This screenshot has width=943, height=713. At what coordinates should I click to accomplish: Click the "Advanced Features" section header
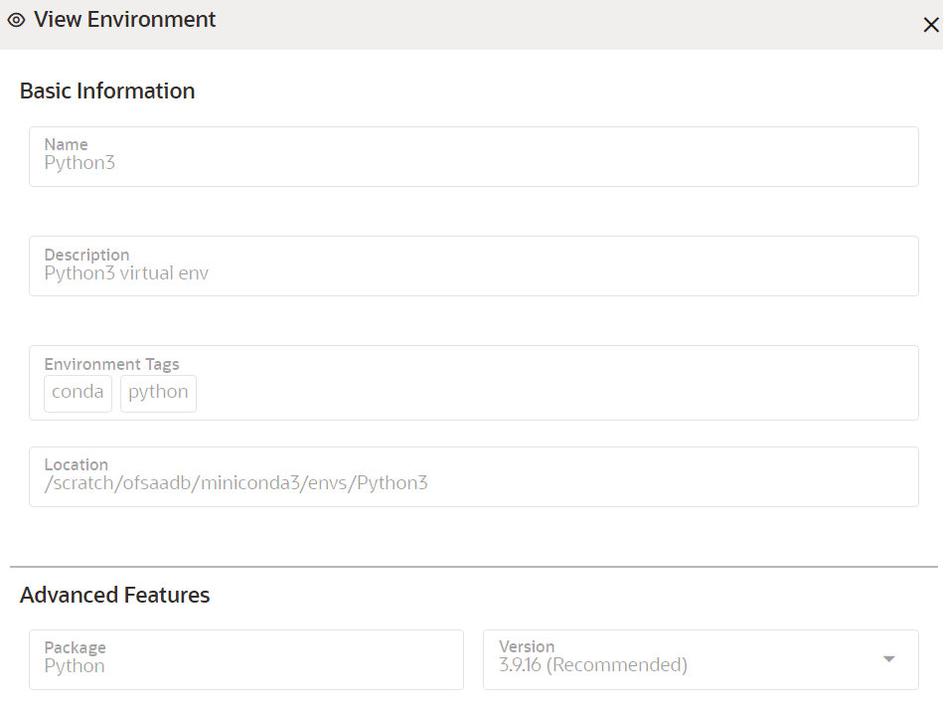click(113, 595)
